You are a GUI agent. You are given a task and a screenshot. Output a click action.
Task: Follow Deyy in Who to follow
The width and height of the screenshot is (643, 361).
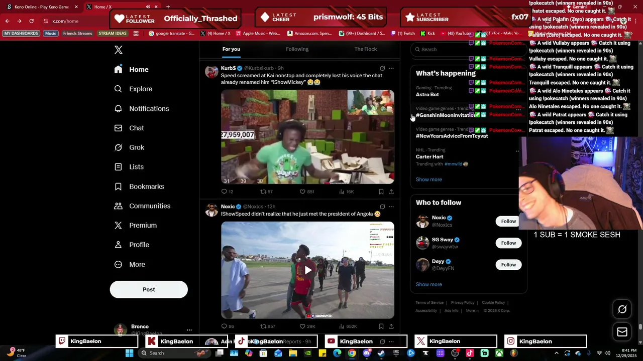pyautogui.click(x=508, y=264)
